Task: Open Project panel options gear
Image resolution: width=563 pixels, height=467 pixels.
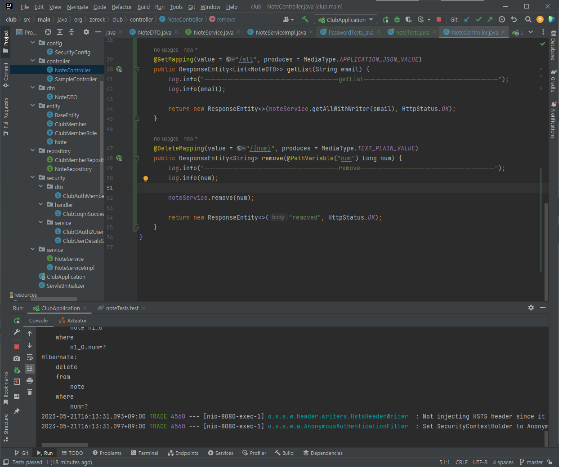Action: click(86, 32)
